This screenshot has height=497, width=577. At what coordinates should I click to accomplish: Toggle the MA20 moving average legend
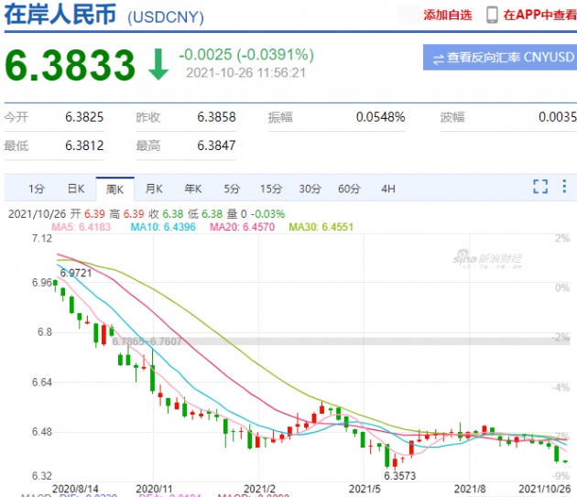click(x=242, y=227)
